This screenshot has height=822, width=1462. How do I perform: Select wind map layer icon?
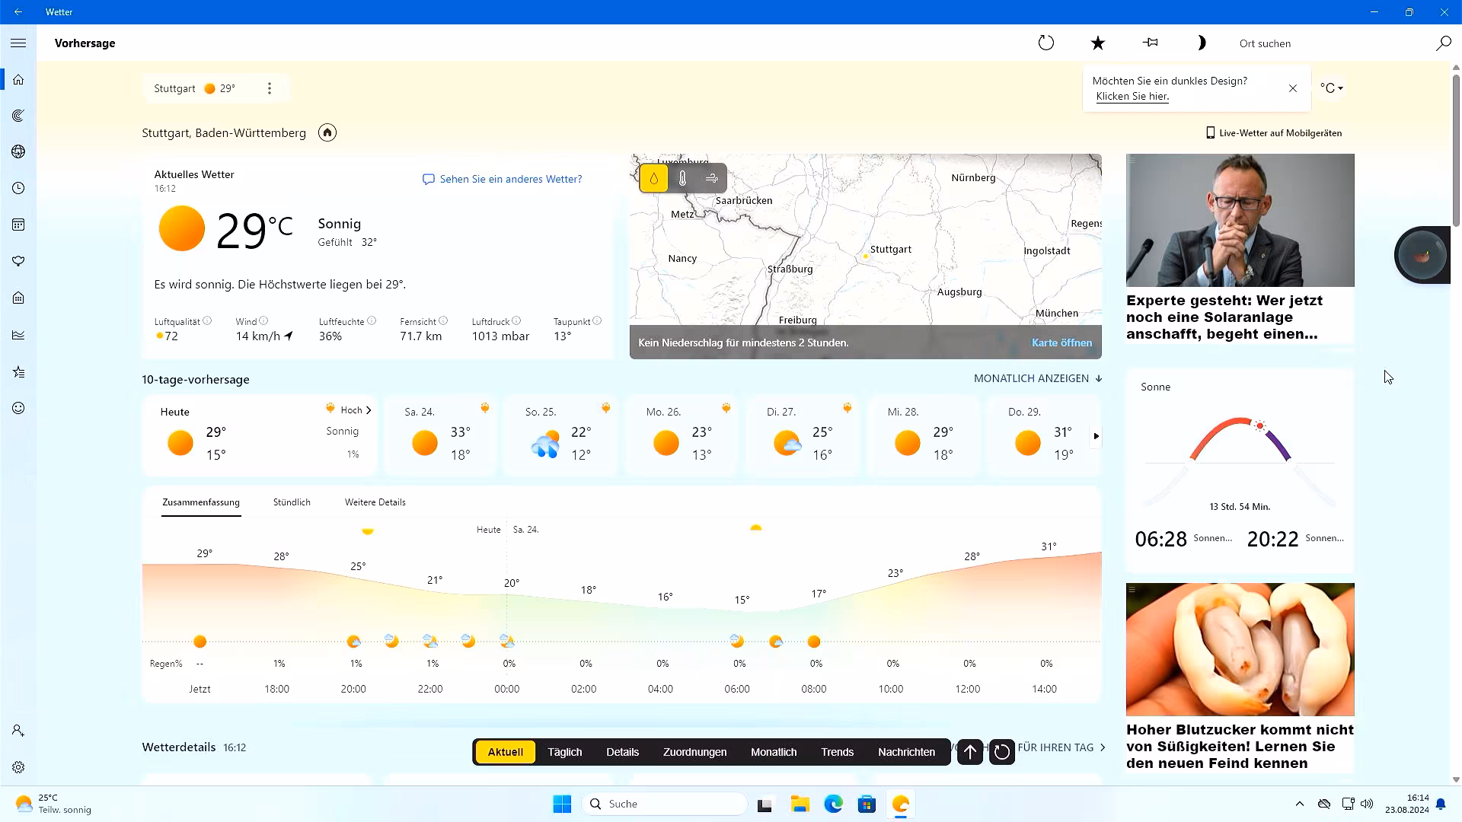[x=711, y=178]
